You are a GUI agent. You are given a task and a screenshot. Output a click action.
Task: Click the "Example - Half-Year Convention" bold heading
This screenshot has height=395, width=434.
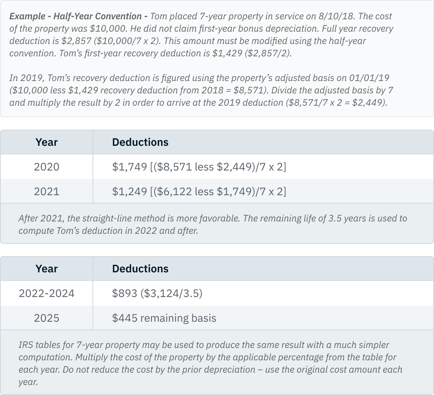(76, 17)
